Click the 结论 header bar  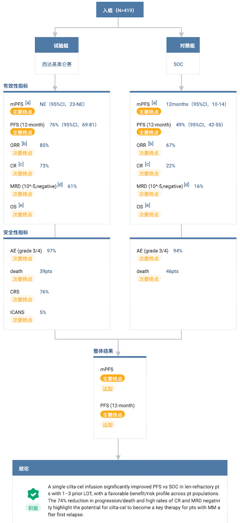[120, 468]
